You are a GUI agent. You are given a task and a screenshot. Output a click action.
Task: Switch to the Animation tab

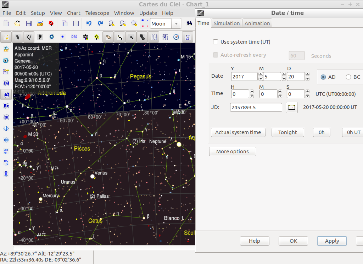click(257, 23)
